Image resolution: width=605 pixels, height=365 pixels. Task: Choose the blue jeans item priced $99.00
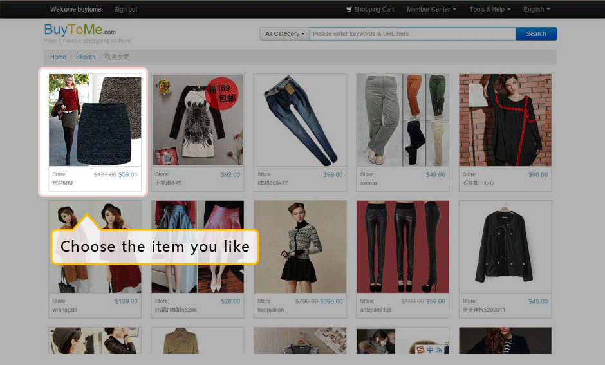(300, 120)
